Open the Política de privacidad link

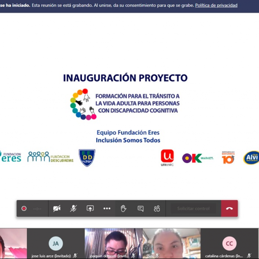point(216,6)
